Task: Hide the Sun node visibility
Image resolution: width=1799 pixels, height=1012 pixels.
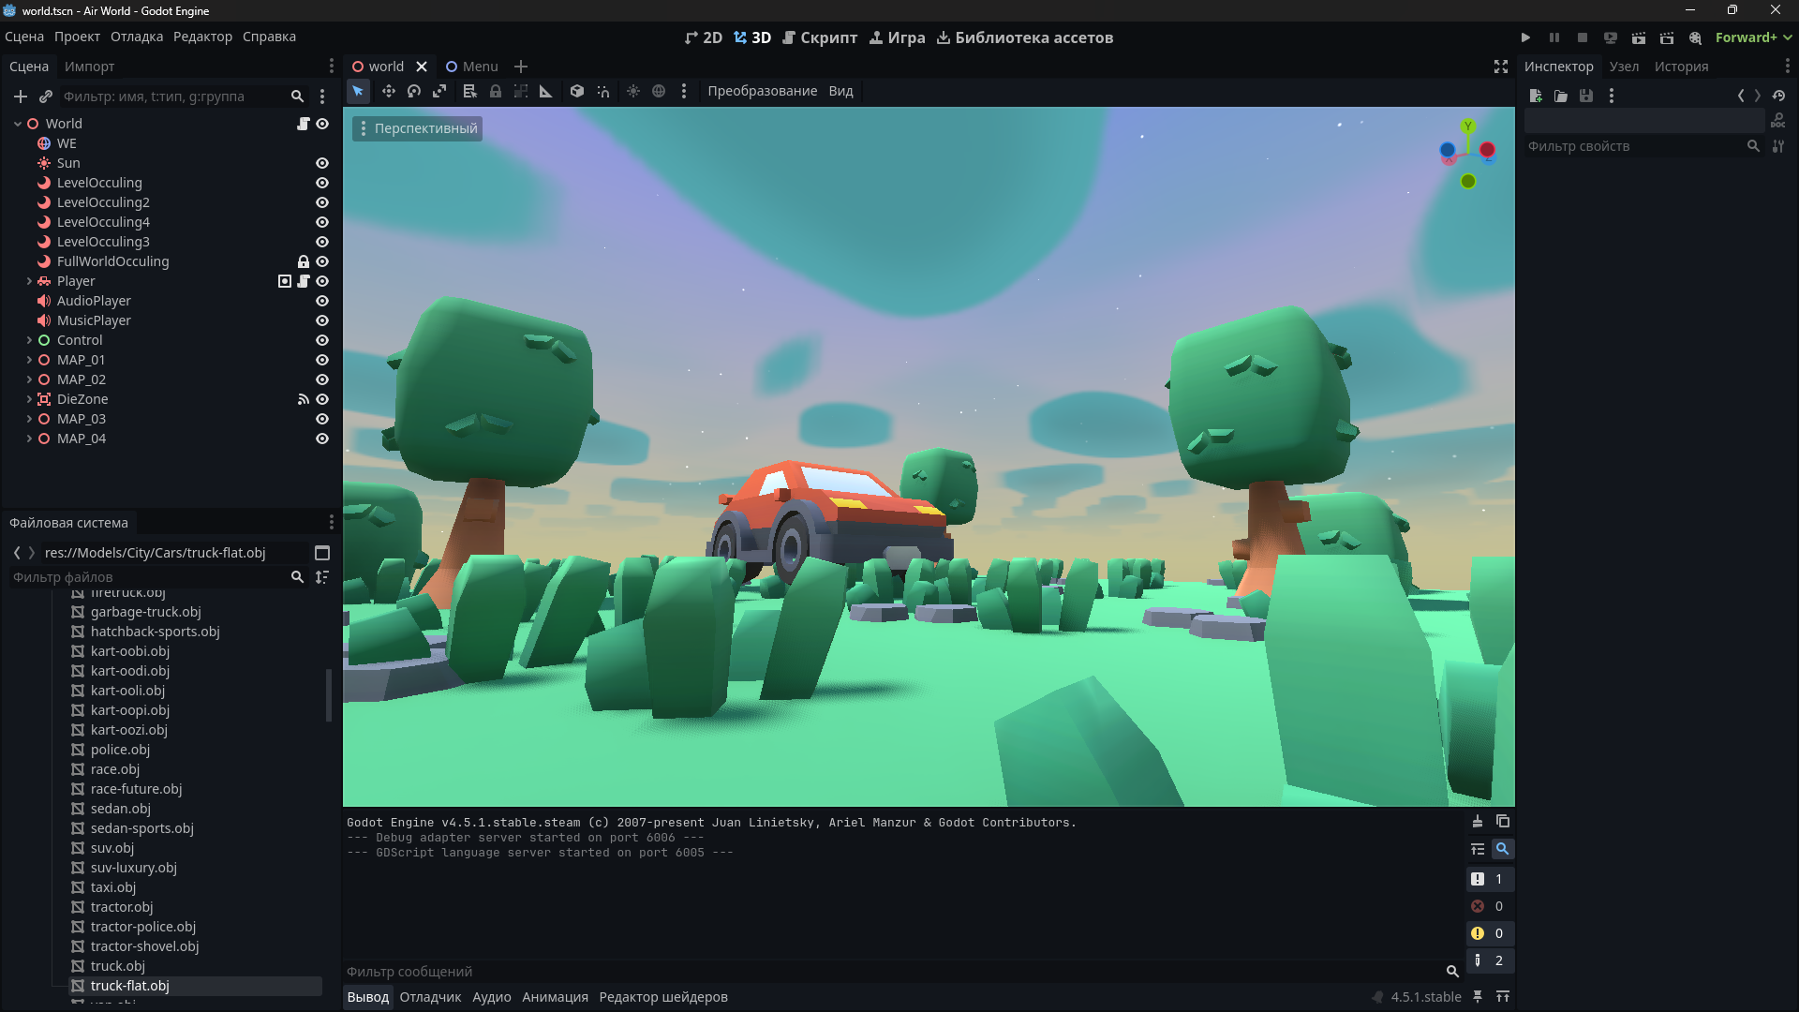Action: point(322,163)
